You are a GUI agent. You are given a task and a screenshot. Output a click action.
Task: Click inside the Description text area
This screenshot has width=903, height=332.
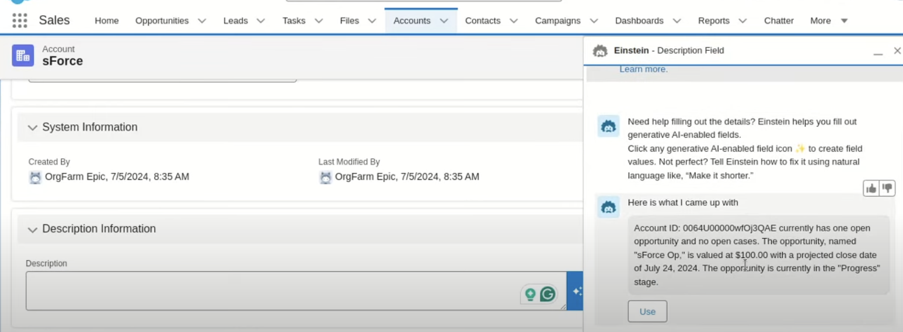tap(296, 291)
